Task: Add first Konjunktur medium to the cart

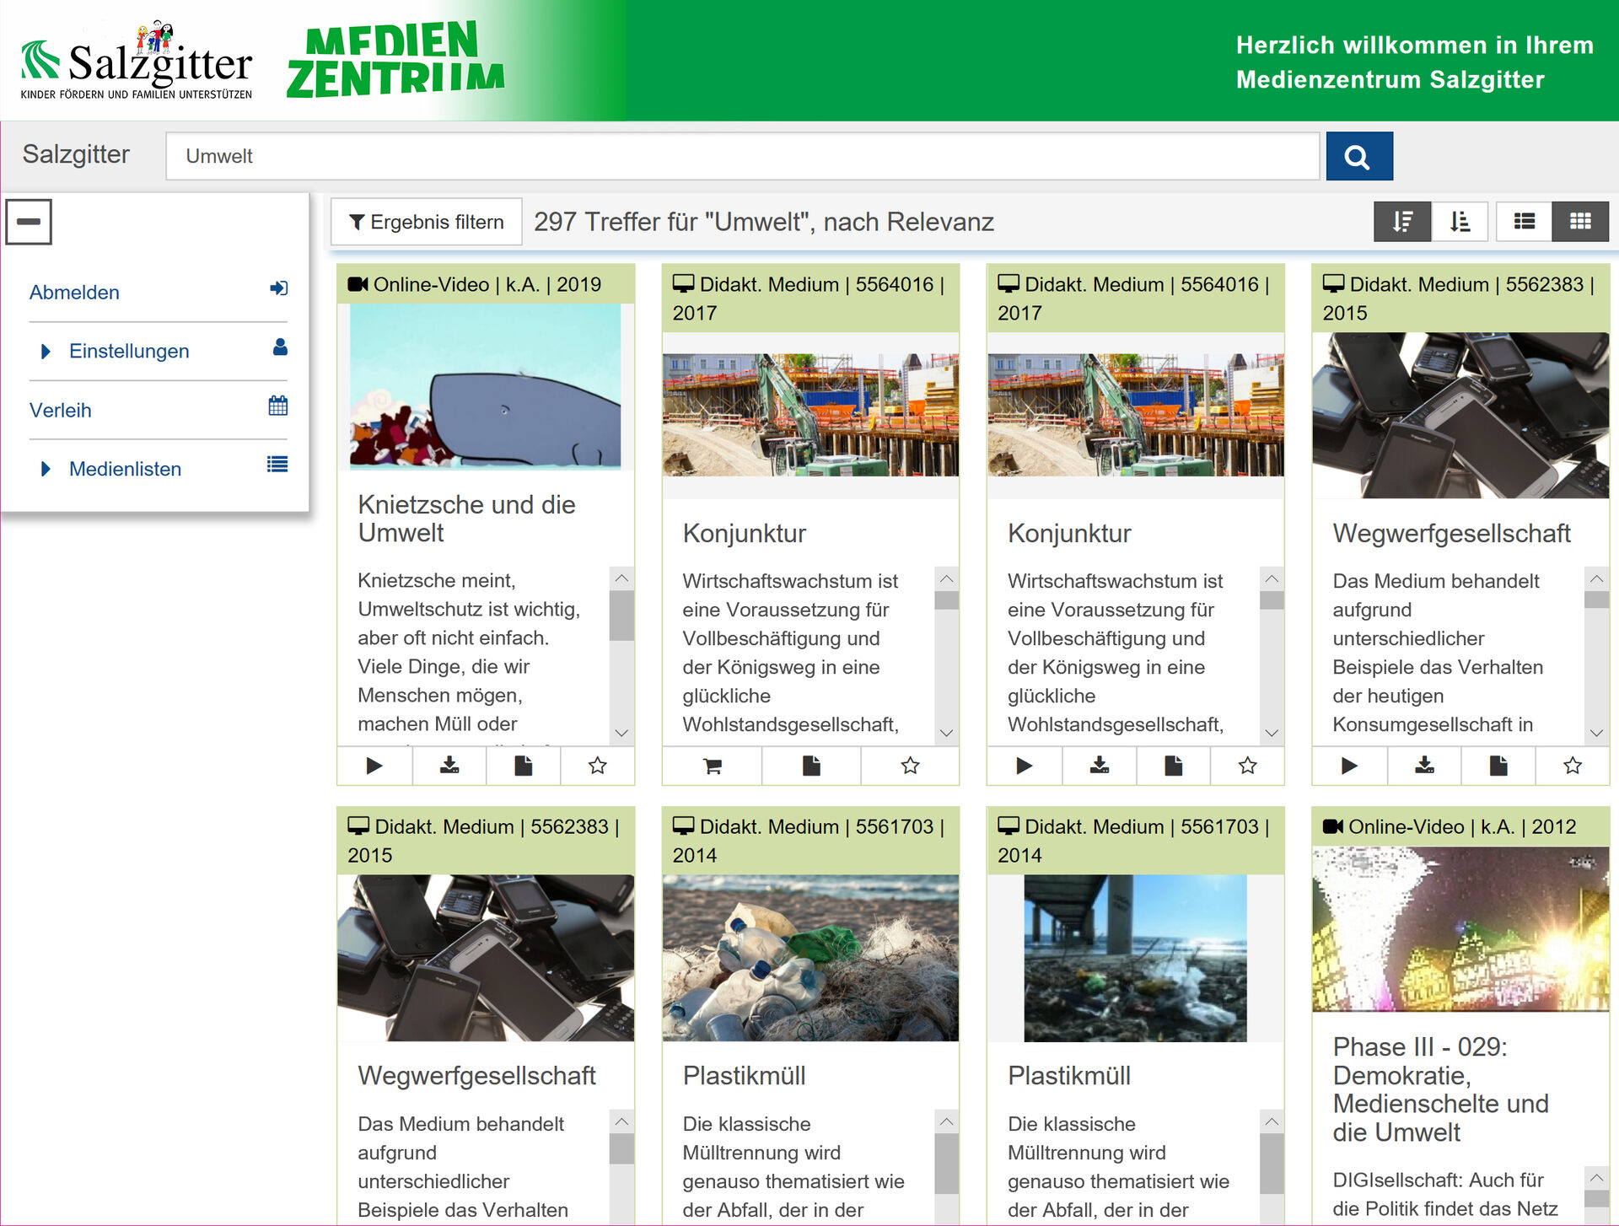Action: pyautogui.click(x=712, y=766)
